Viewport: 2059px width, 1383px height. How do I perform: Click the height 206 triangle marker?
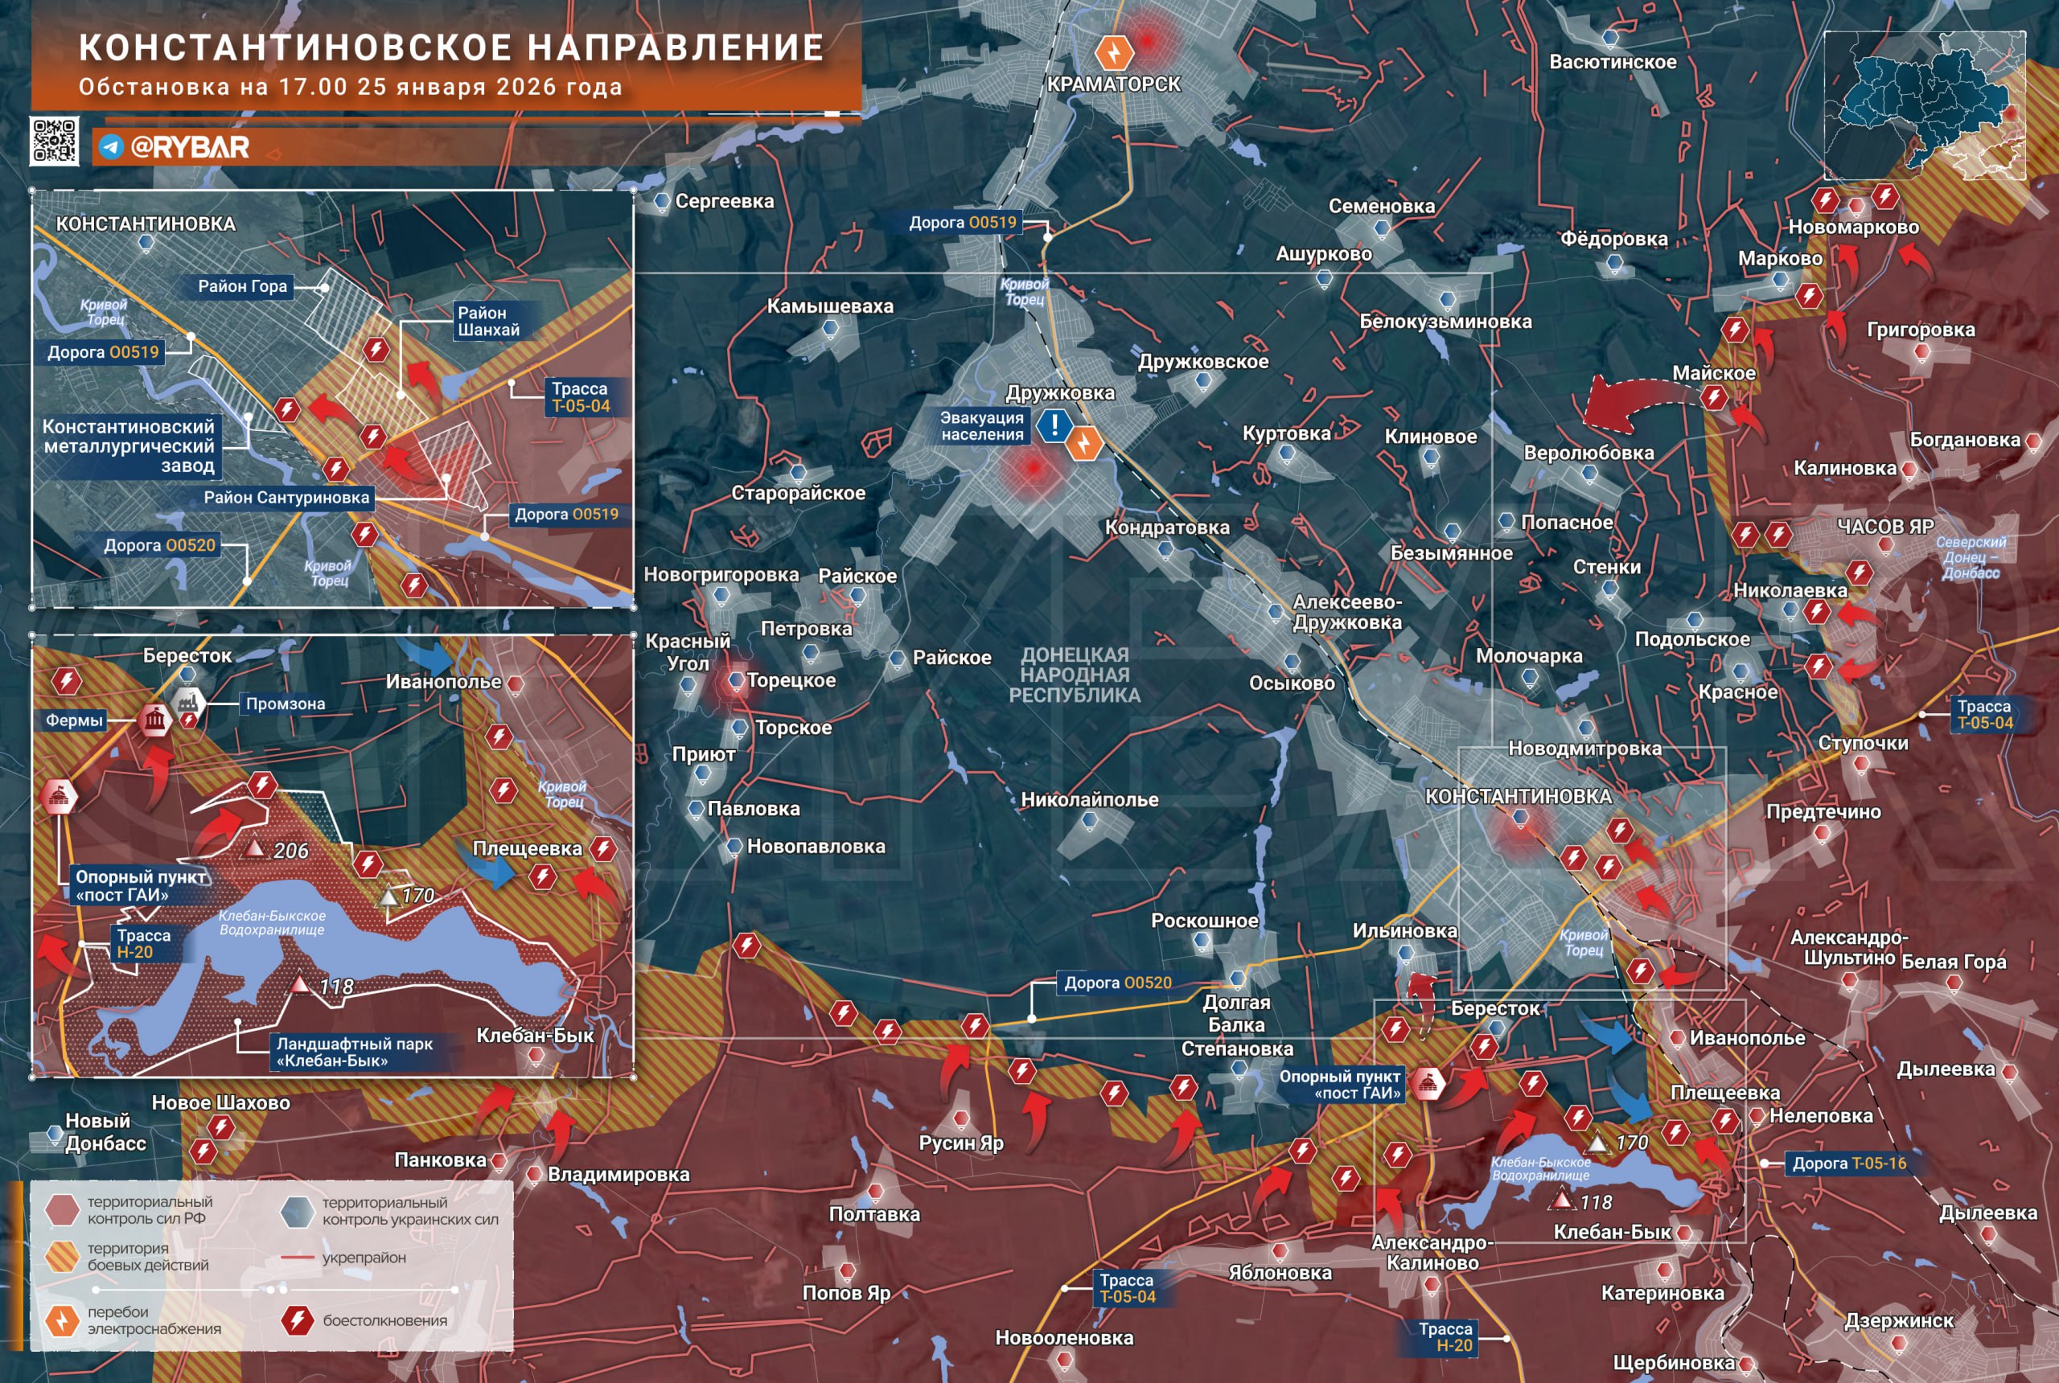pyautogui.click(x=254, y=848)
